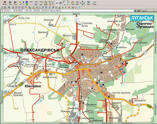Click the red lifebuoy icon

[x=69, y=8]
